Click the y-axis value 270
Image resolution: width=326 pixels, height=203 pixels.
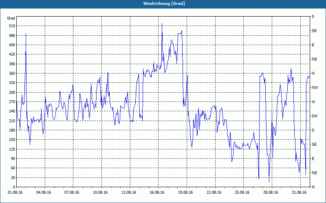pyautogui.click(x=12, y=102)
